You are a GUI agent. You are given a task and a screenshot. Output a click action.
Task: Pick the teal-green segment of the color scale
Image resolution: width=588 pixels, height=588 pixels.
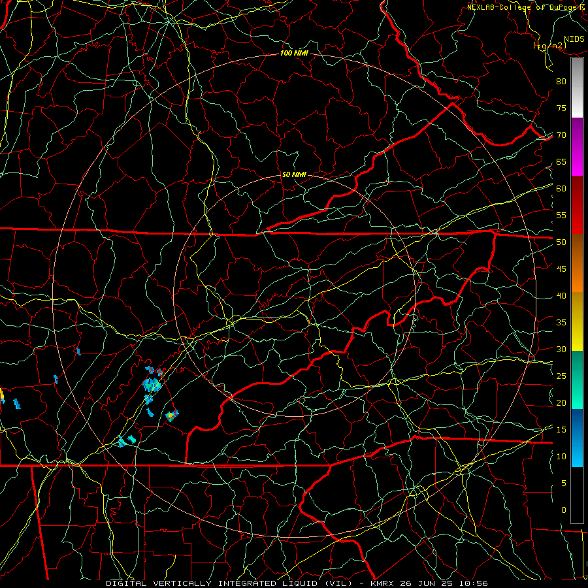(577, 380)
